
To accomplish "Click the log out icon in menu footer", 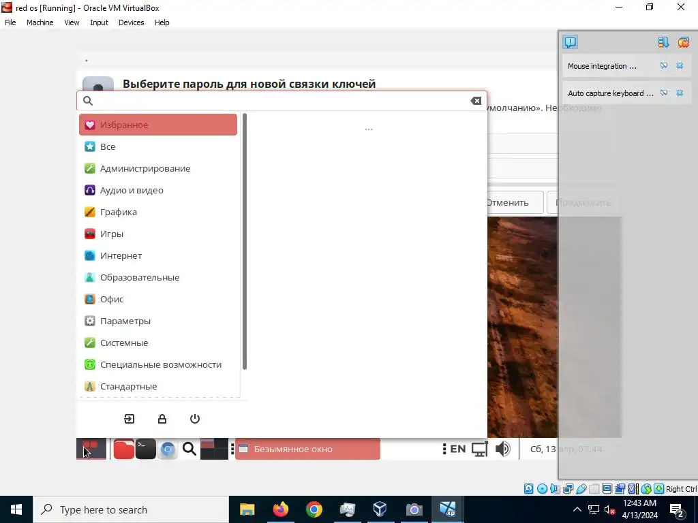I will click(x=129, y=419).
